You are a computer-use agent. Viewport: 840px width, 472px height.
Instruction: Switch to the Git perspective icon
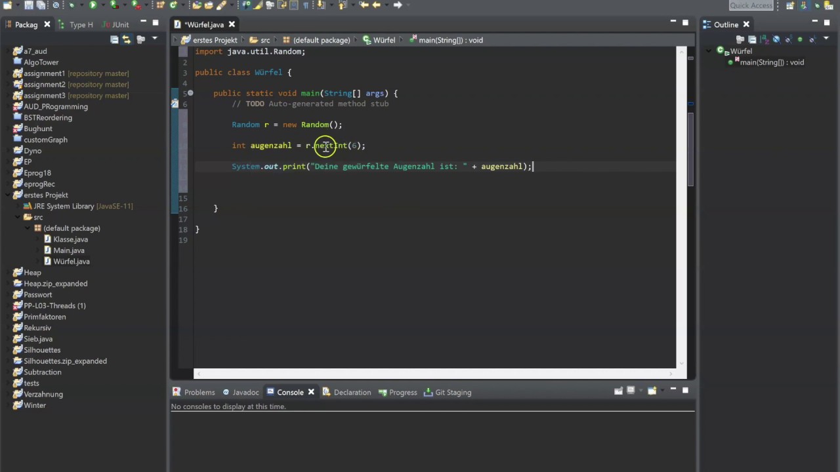pos(829,5)
